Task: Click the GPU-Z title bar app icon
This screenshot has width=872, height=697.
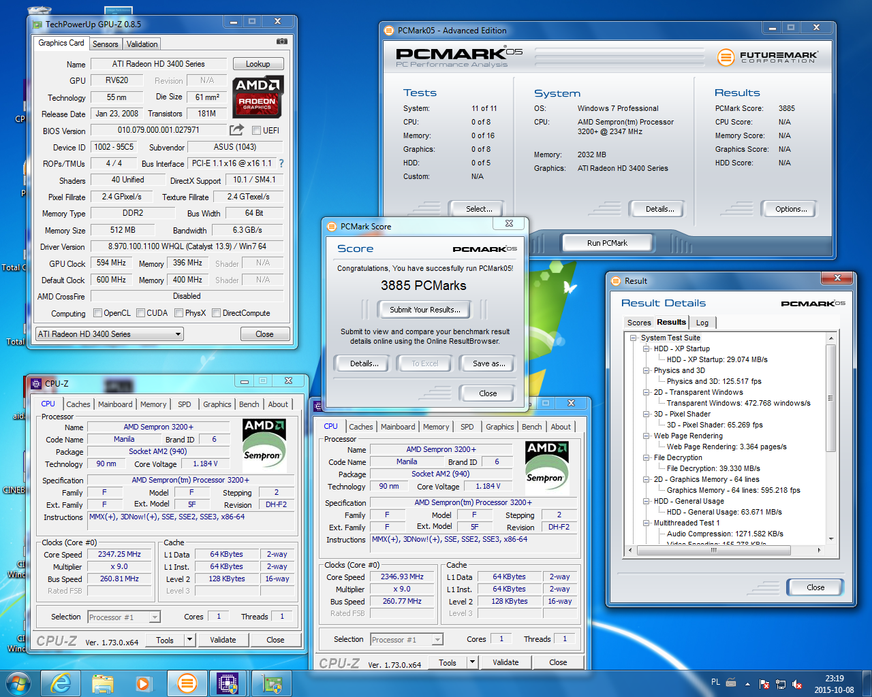Action: [x=38, y=24]
